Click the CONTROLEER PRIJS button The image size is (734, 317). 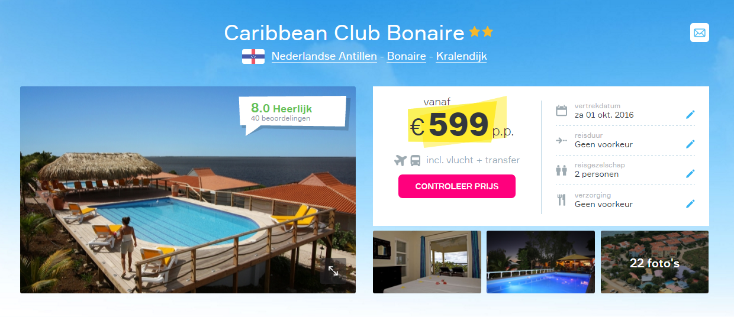click(x=457, y=186)
